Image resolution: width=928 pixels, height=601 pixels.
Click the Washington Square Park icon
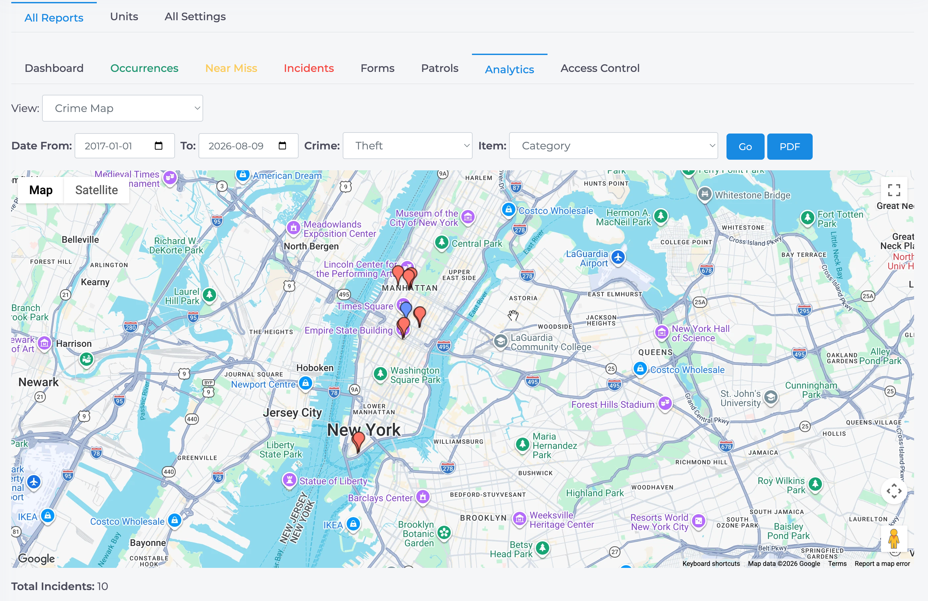click(380, 374)
